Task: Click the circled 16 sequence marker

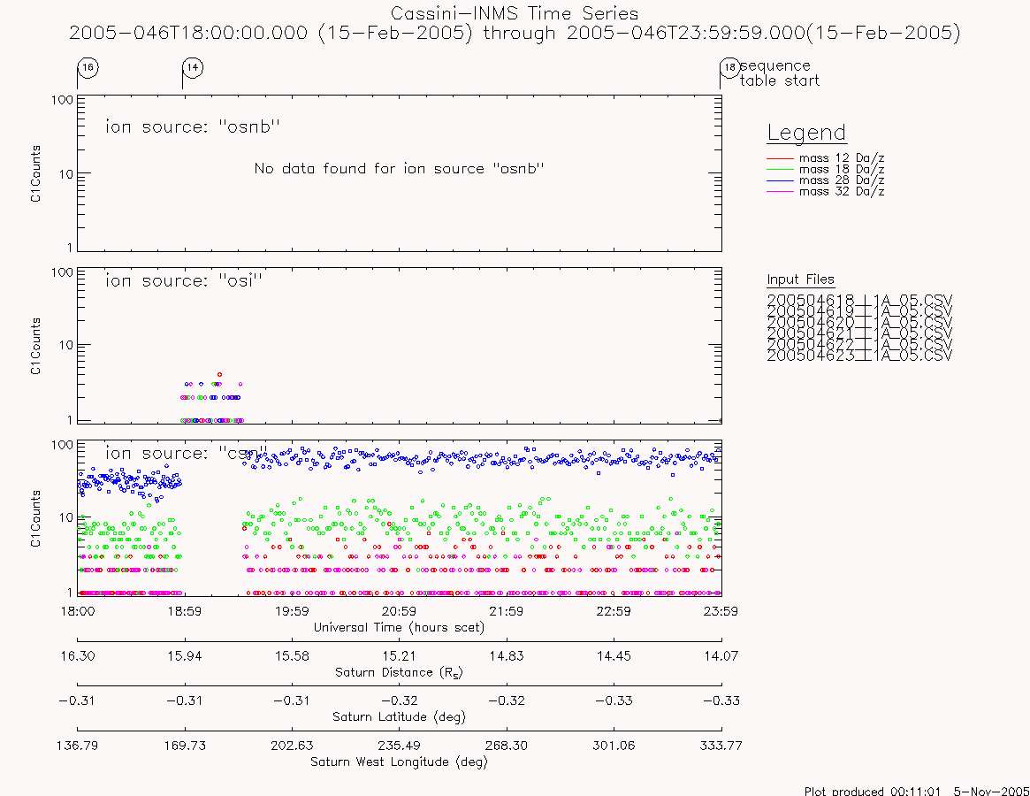Action: click(88, 67)
